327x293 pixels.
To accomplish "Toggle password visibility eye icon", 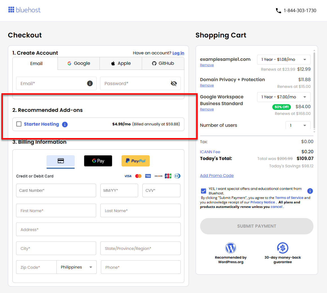I will coord(174,83).
